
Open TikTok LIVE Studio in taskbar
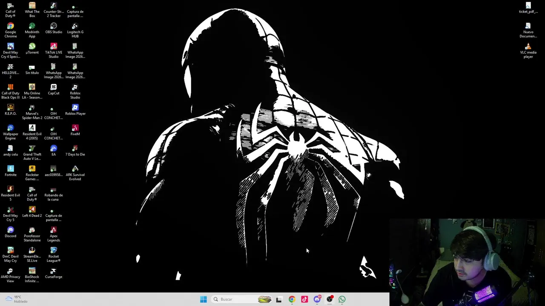[x=304, y=299]
